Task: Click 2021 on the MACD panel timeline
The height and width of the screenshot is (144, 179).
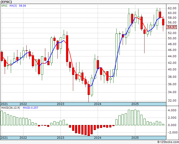Action: (x=4, y=138)
